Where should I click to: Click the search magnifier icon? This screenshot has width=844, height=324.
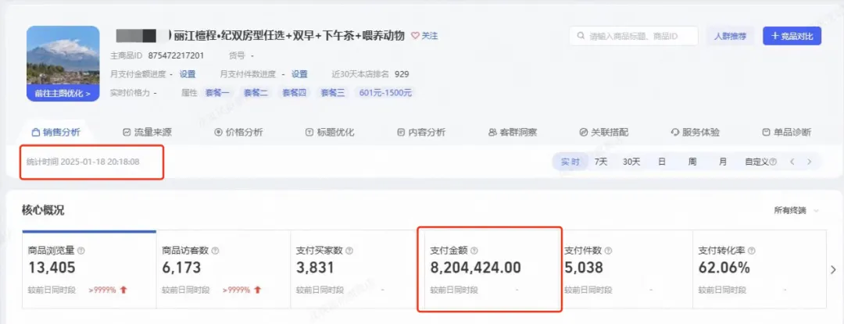point(581,36)
